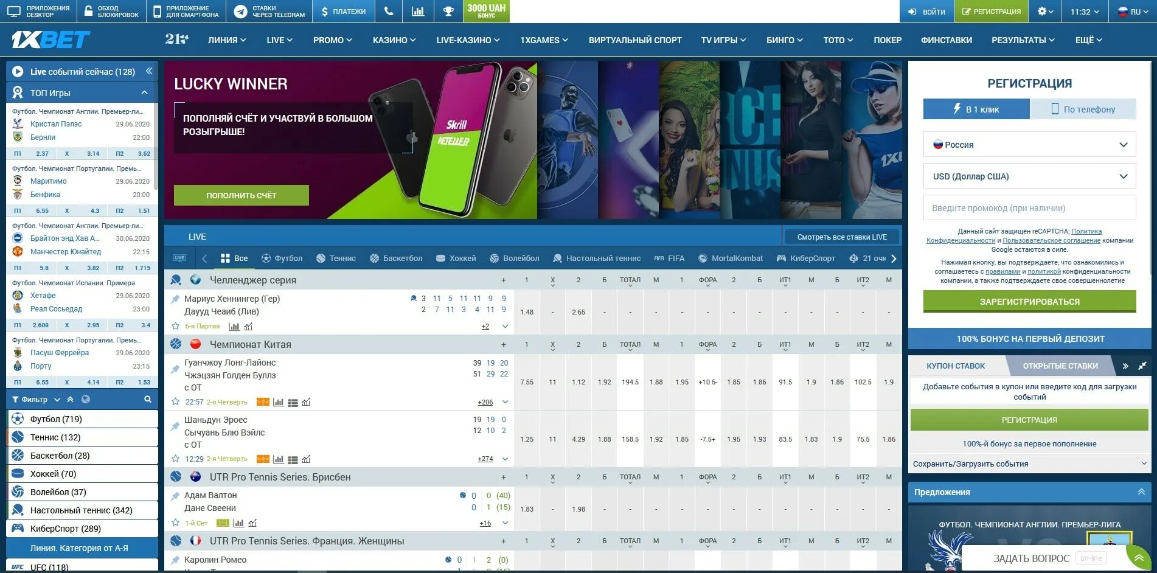Screen dimensions: 1157x573
Task: Click Смотреть все ставки LIVE button
Action: coord(842,237)
